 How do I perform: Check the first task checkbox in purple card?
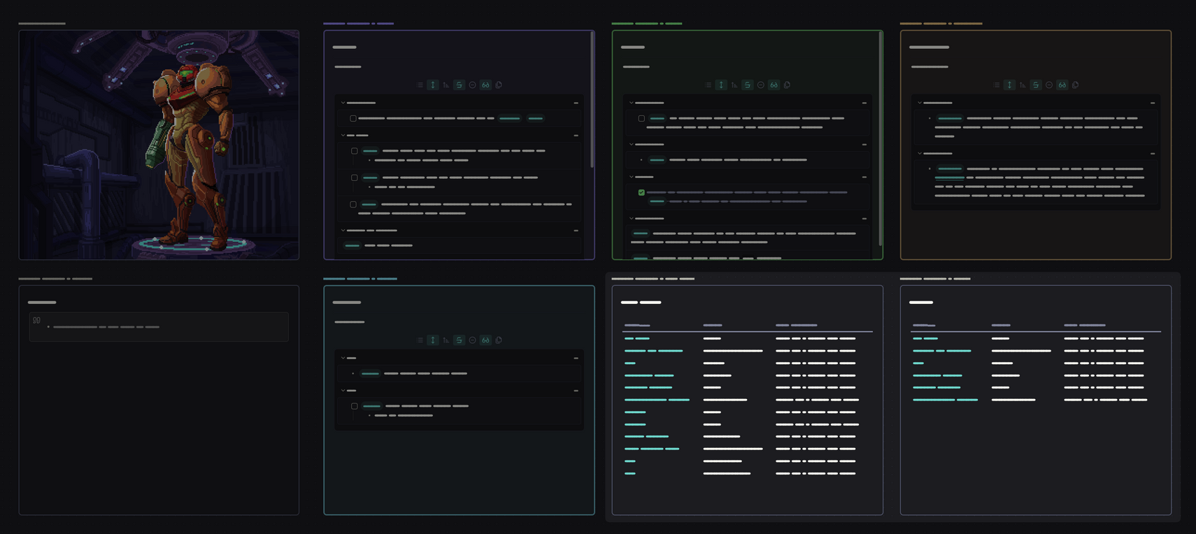click(x=353, y=119)
